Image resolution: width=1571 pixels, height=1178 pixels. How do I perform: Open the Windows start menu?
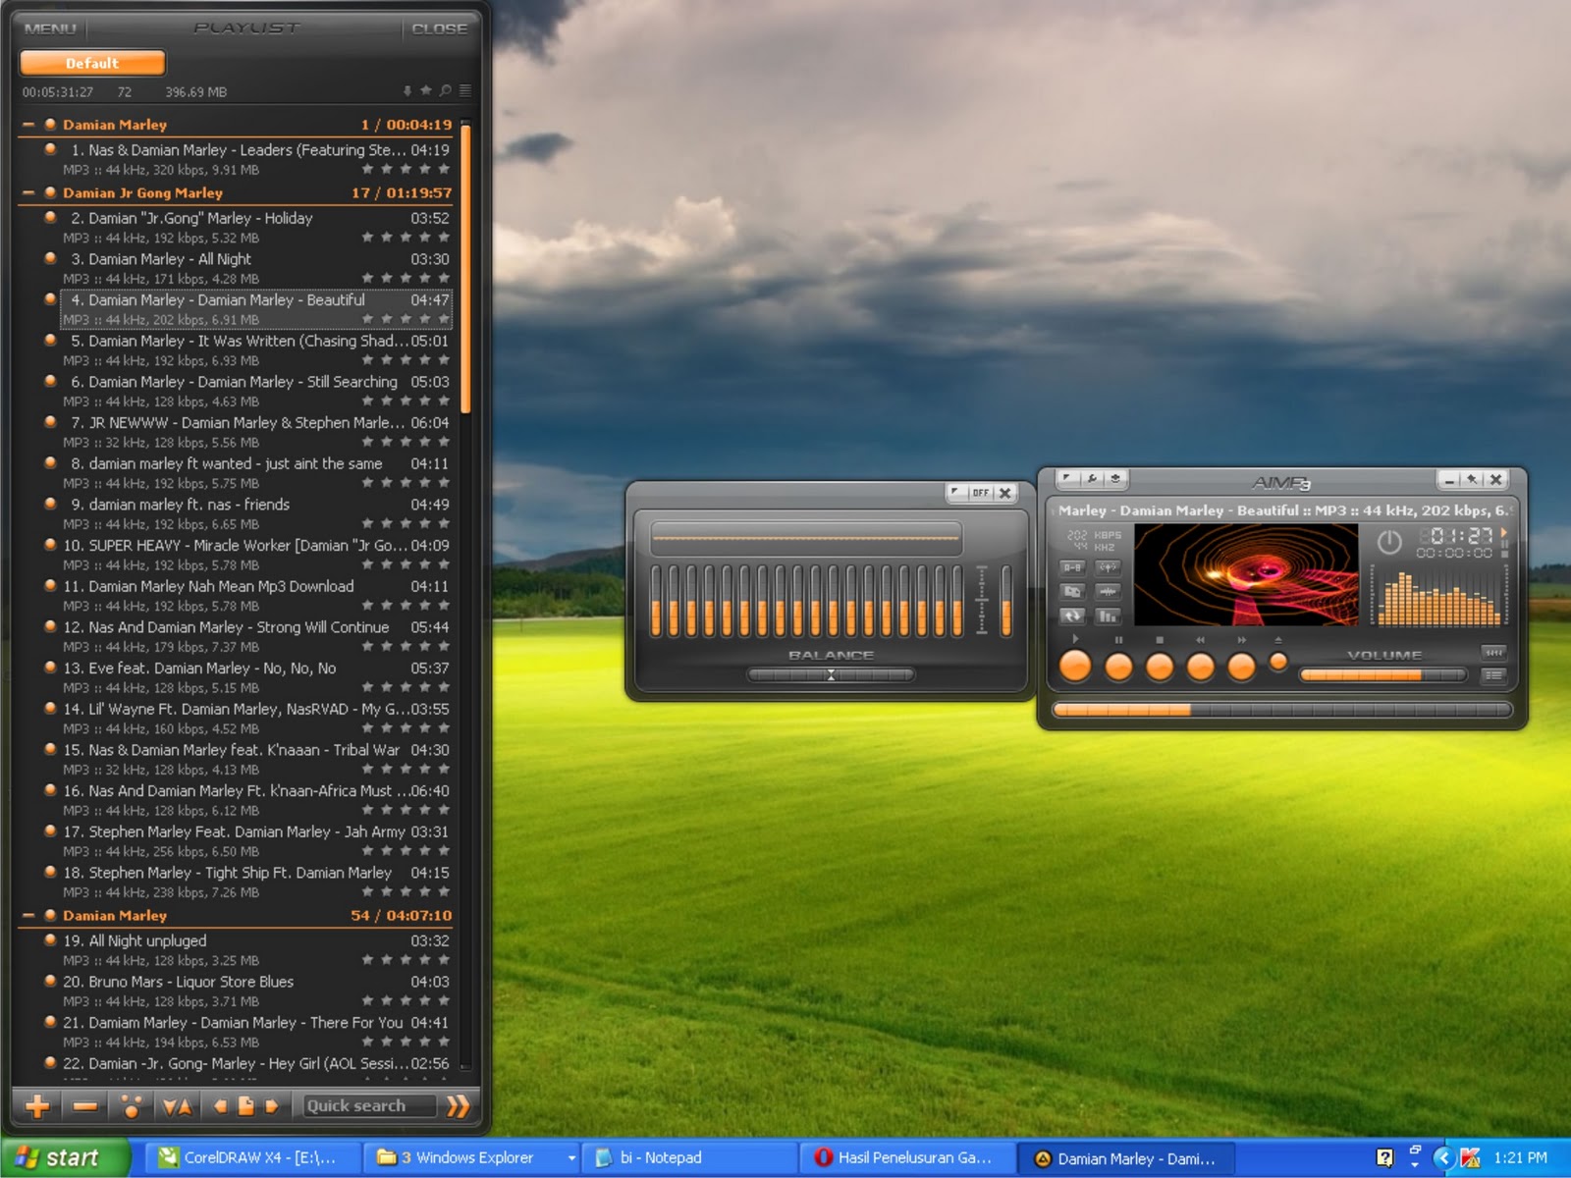coord(65,1158)
